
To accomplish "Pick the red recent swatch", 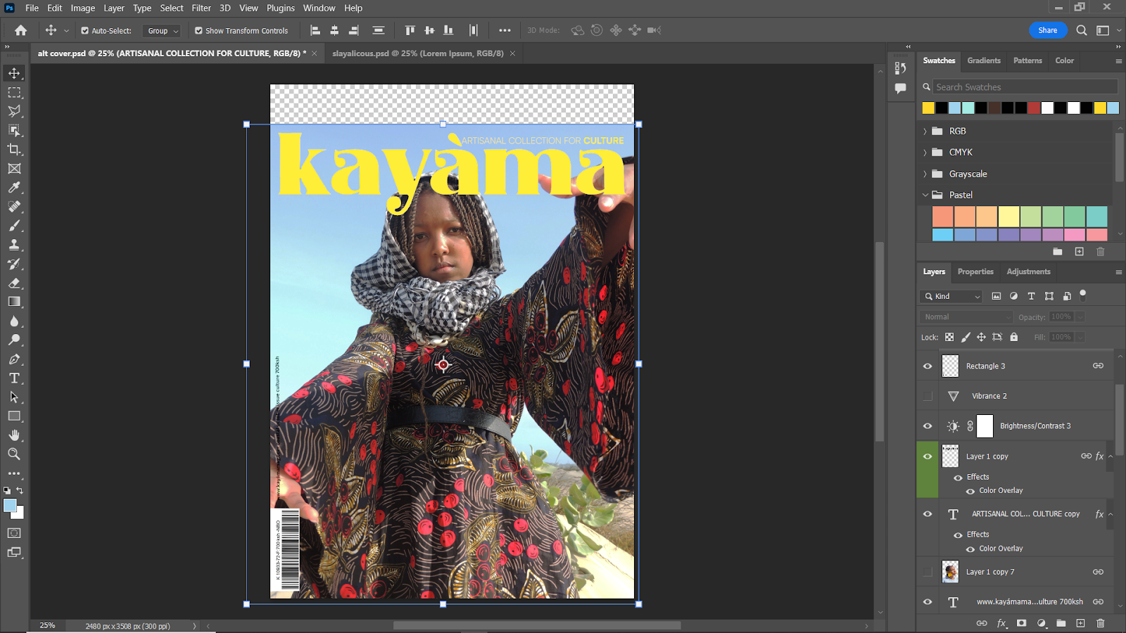I will pos(1034,108).
